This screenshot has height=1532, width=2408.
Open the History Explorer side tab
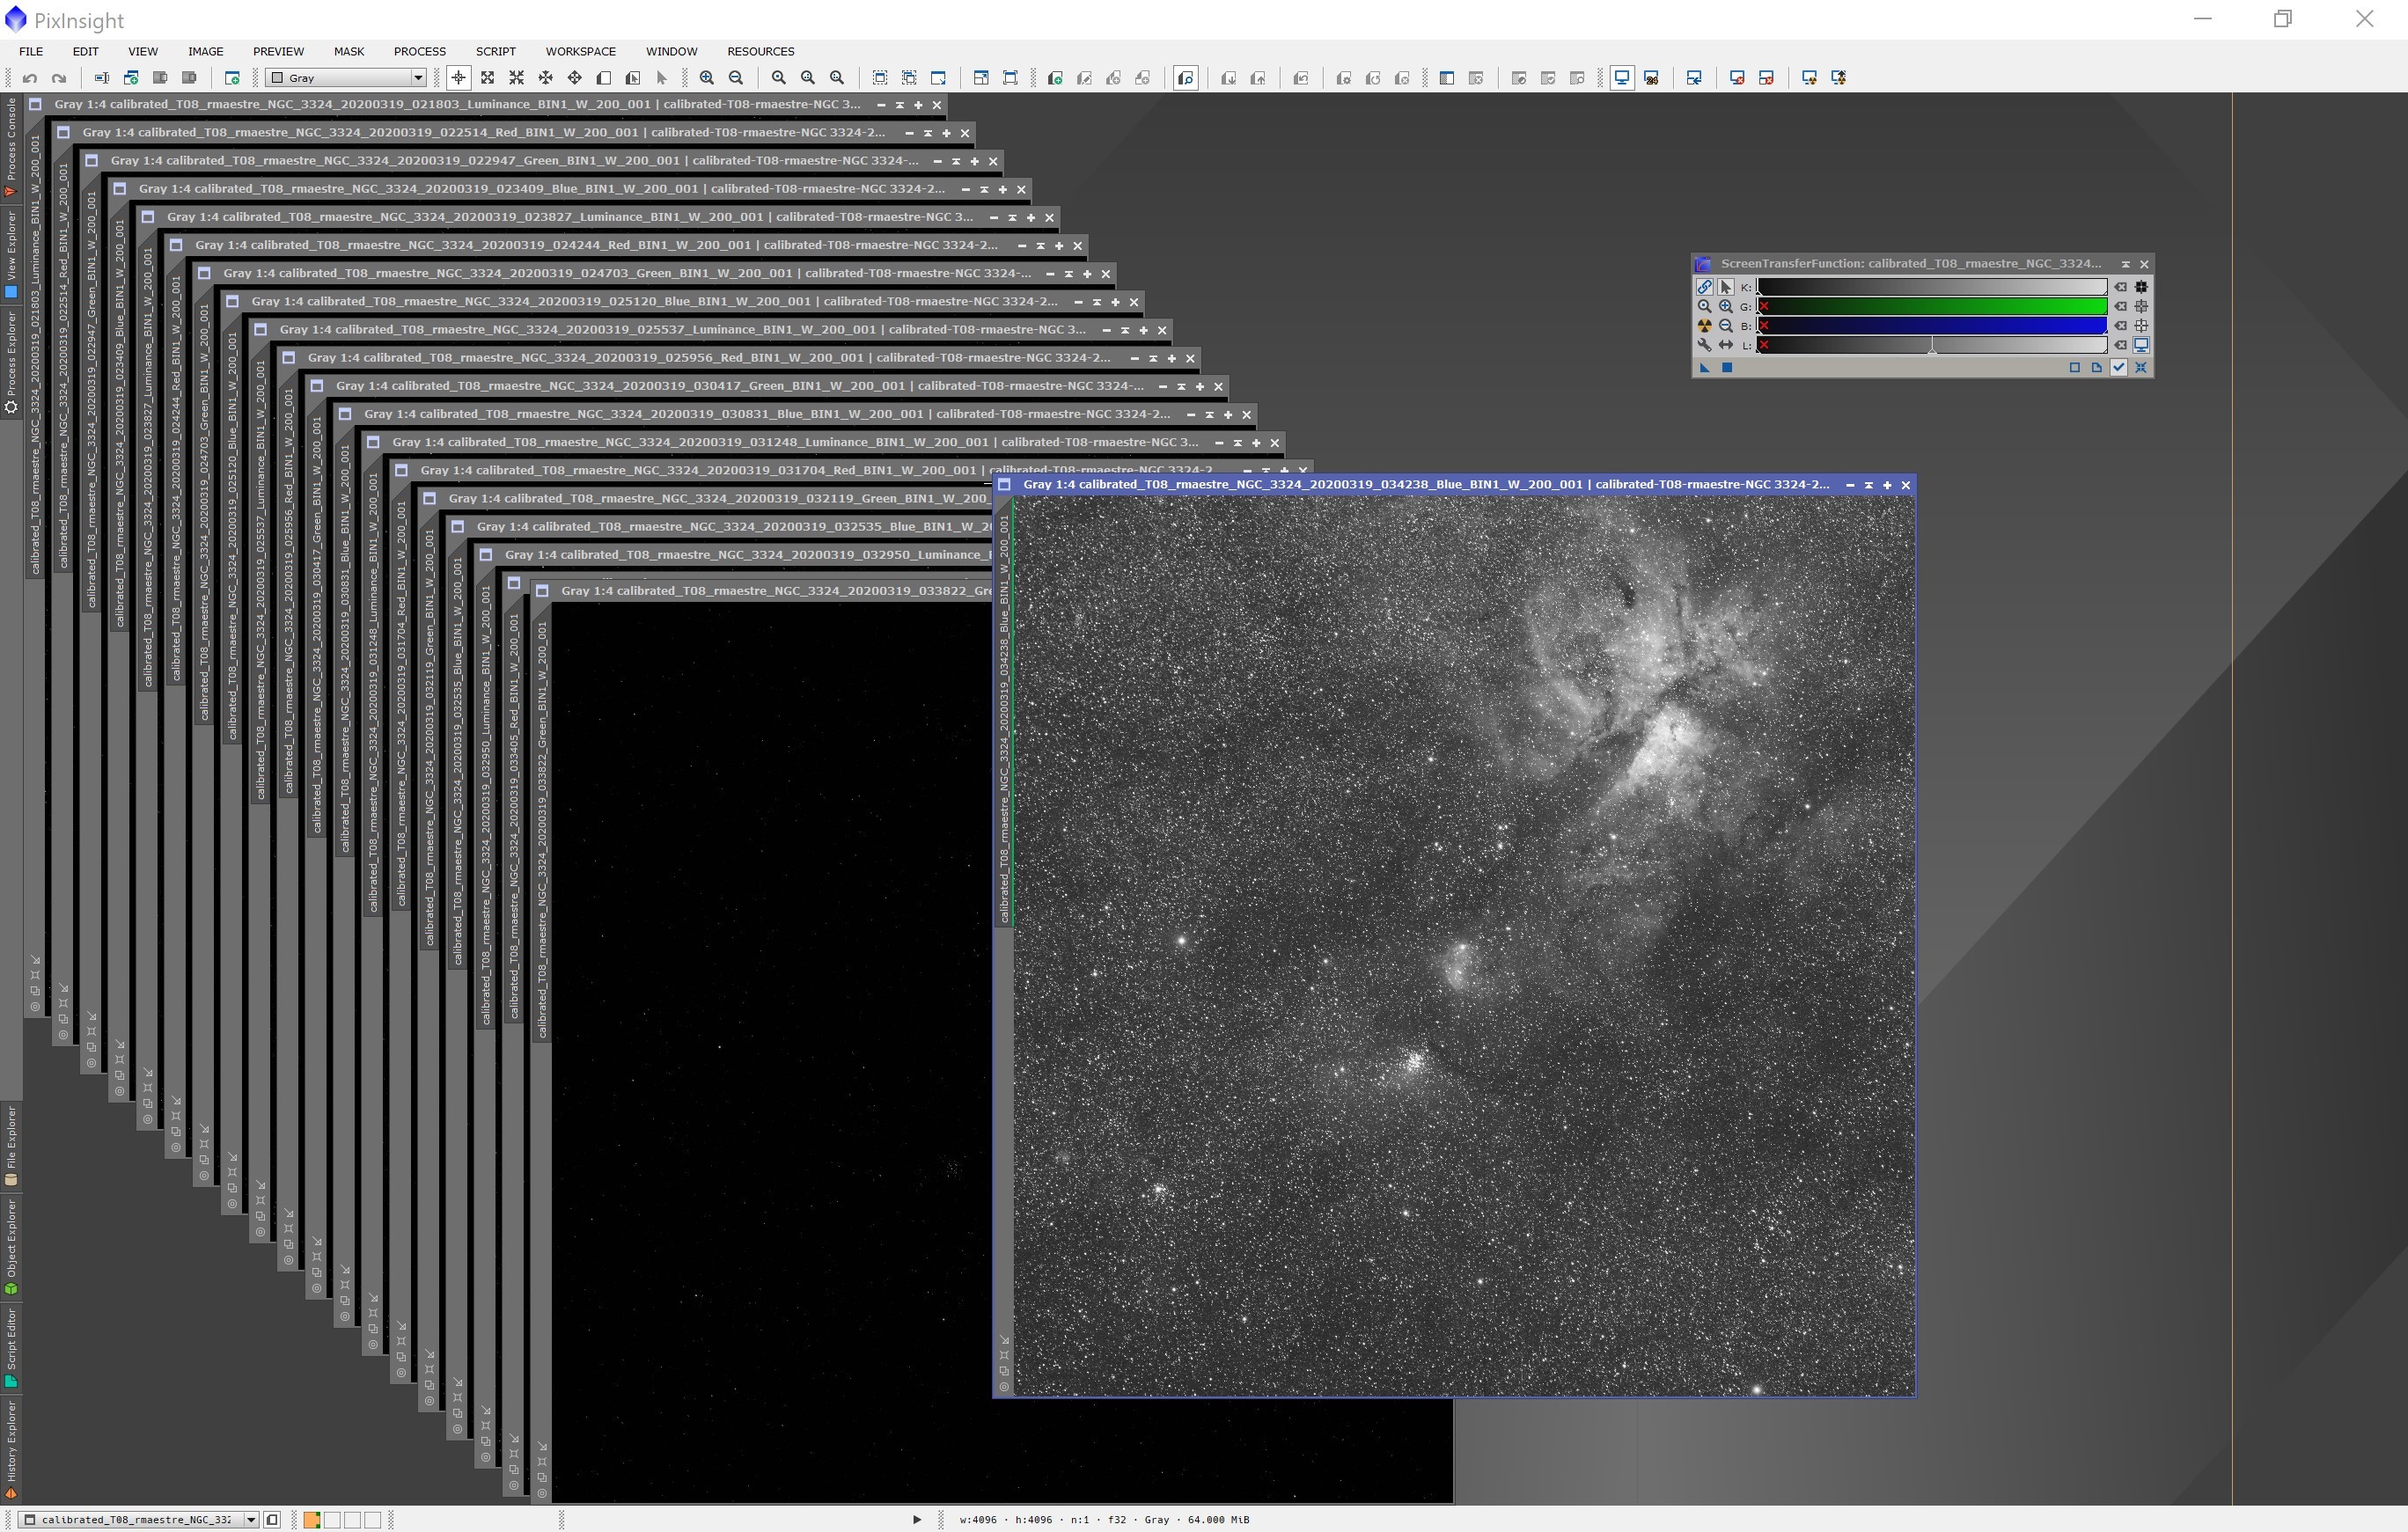point(11,1449)
